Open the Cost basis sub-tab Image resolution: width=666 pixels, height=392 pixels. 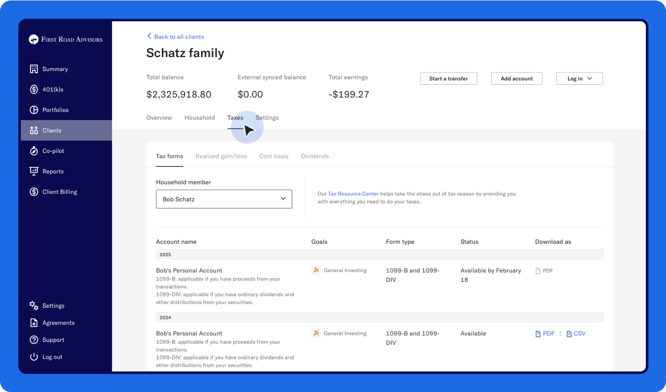274,156
